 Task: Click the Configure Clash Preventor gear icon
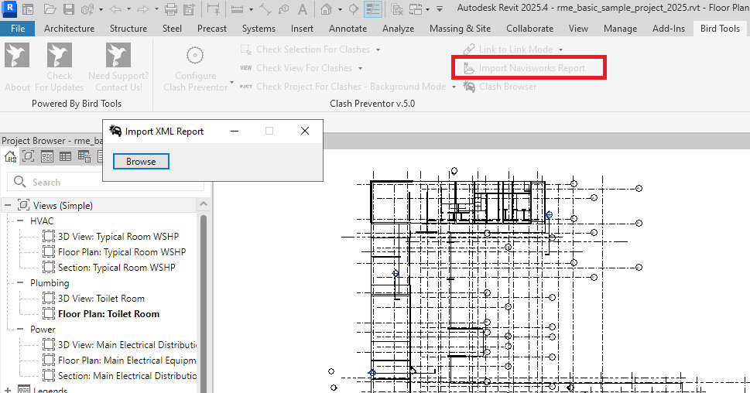[x=195, y=56]
